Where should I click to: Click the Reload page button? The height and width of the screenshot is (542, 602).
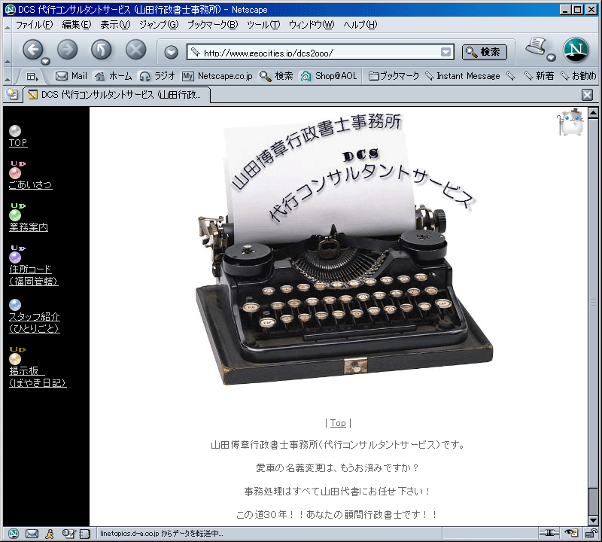tap(102, 50)
